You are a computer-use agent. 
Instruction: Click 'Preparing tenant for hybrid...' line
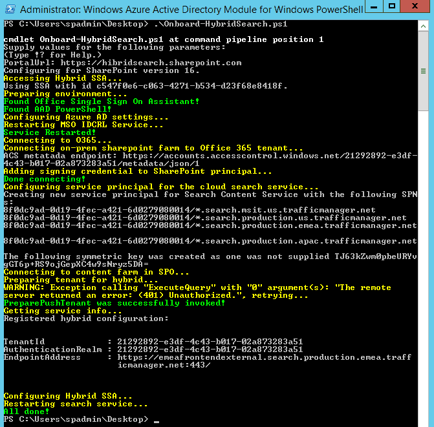click(x=81, y=280)
